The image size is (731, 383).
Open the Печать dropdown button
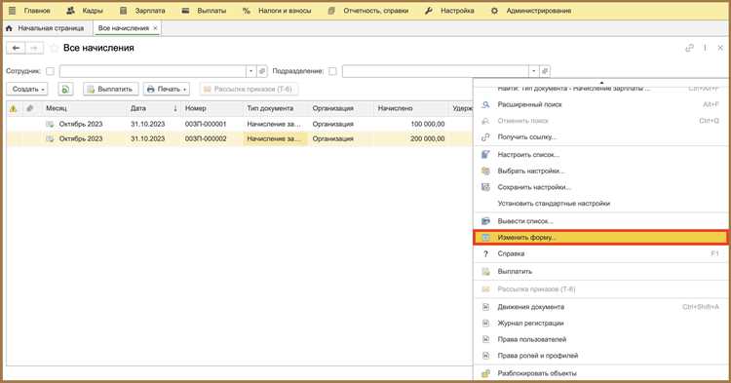(167, 89)
